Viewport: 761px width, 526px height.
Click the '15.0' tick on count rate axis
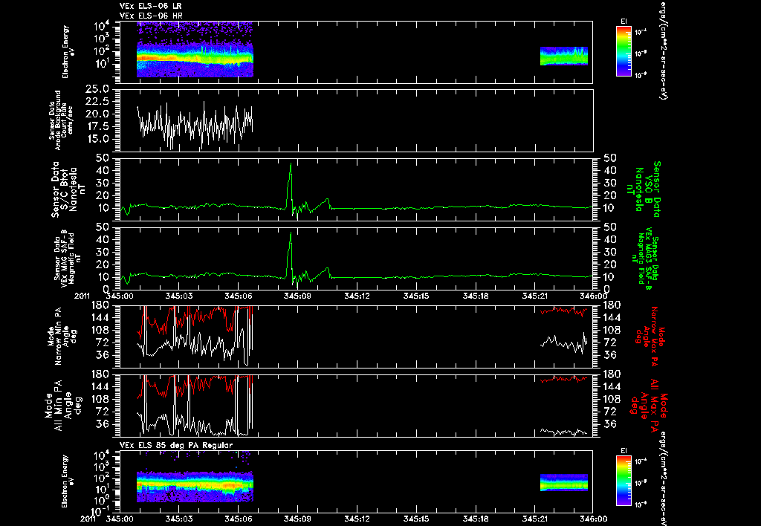click(x=97, y=139)
